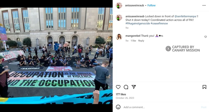This screenshot has height=112, width=209.
Task: Open anissaweinraub avatar in post header
Action: (x=119, y=5)
